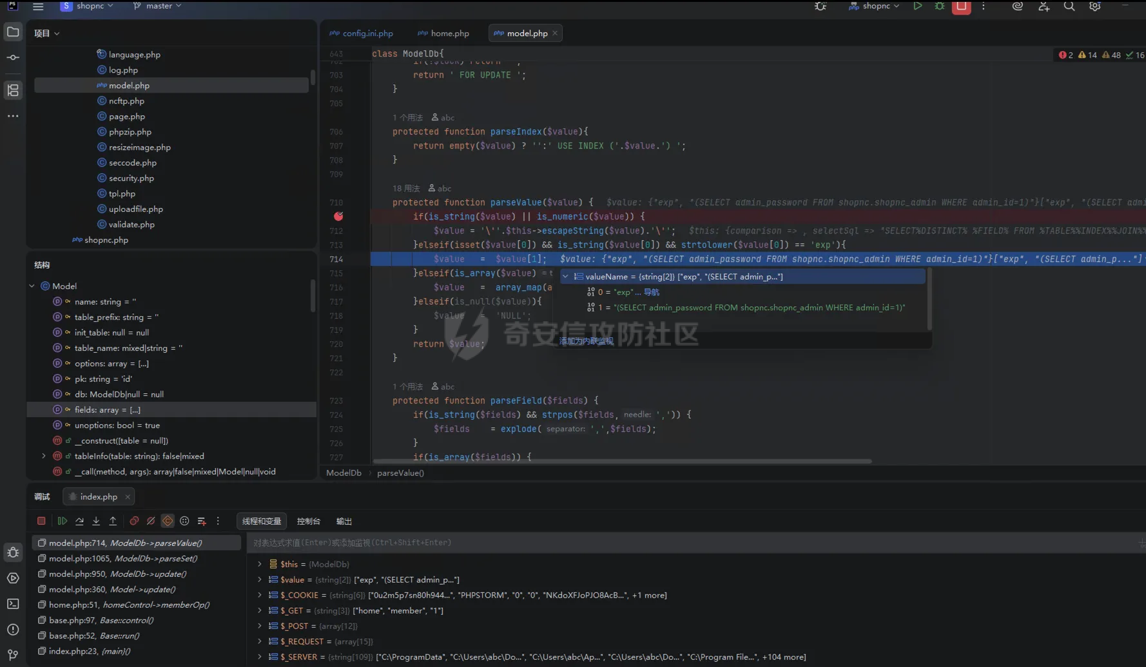Toggle the red breakpoint on line 711
This screenshot has width=1146, height=667.
pyautogui.click(x=338, y=216)
